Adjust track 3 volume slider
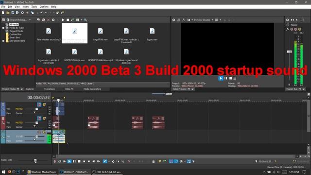 36,136
